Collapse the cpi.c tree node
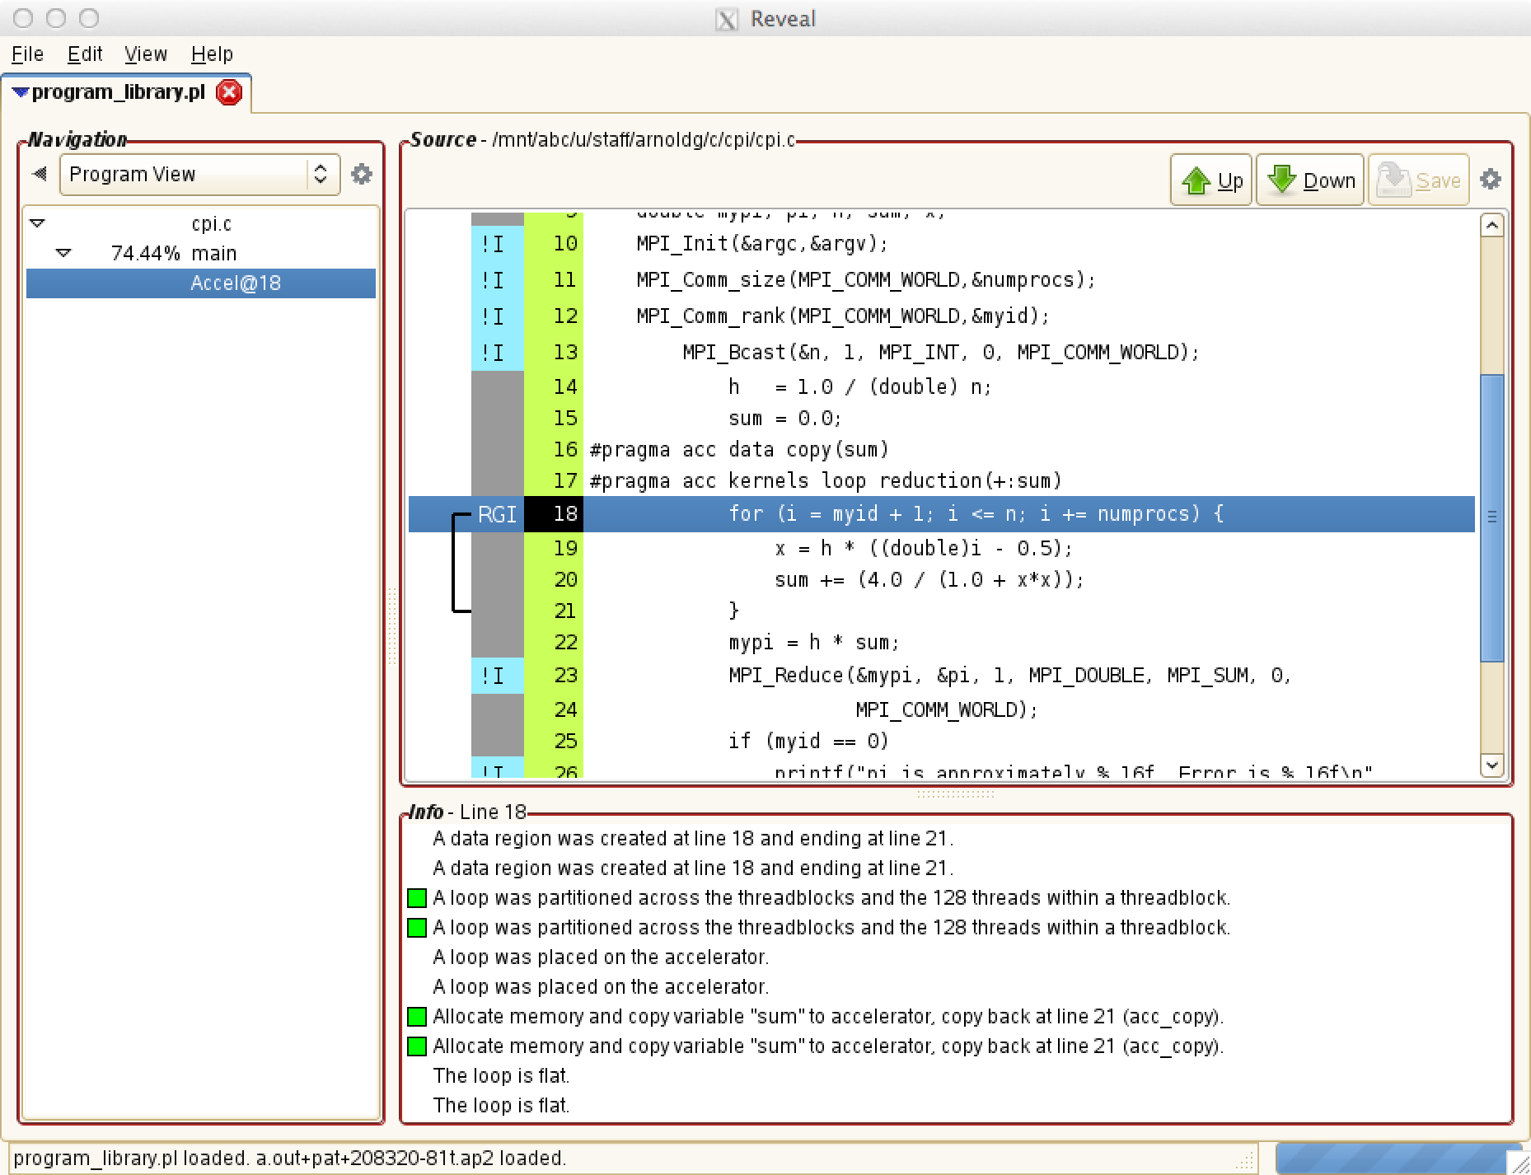This screenshot has height=1175, width=1531. (x=37, y=223)
